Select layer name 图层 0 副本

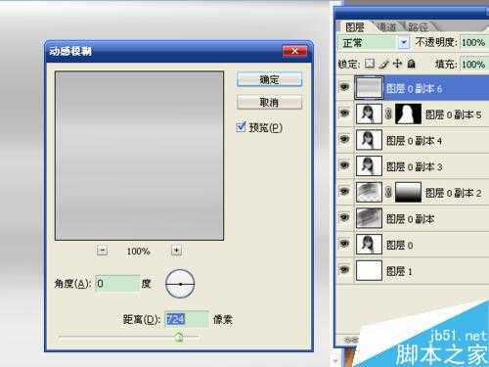tap(410, 219)
